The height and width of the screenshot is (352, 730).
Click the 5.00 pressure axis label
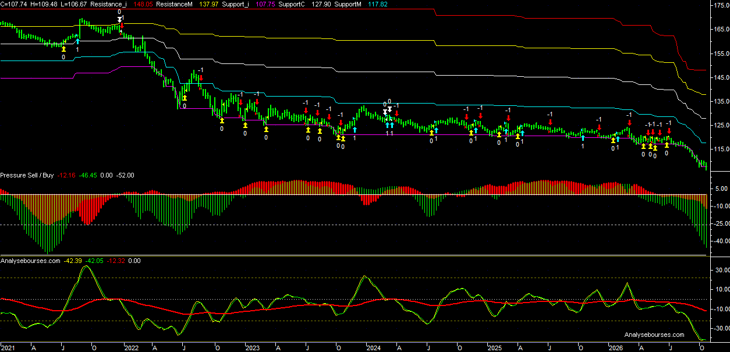tap(721, 189)
